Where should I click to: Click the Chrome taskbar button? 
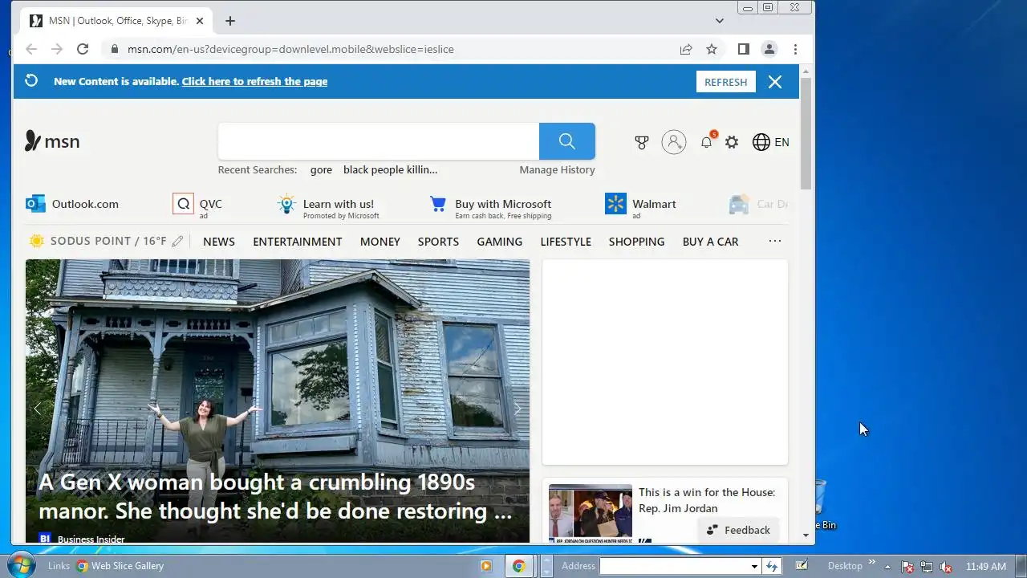519,566
